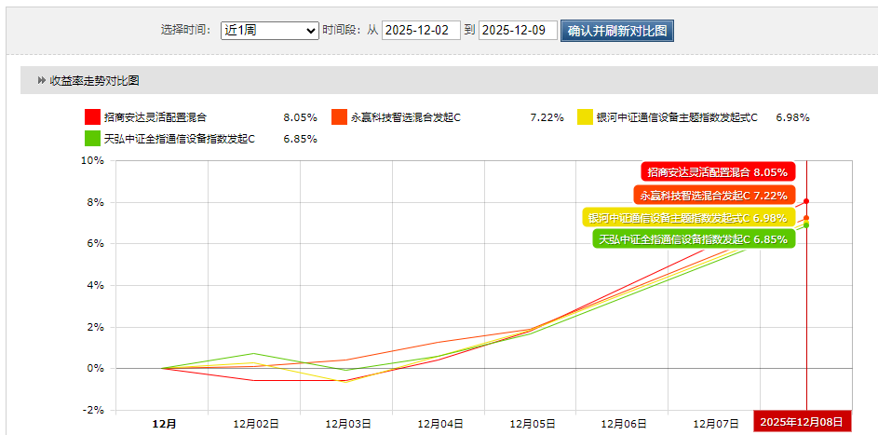Click the 12月05日 x-axis label
This screenshot has height=435, width=878.
click(533, 424)
